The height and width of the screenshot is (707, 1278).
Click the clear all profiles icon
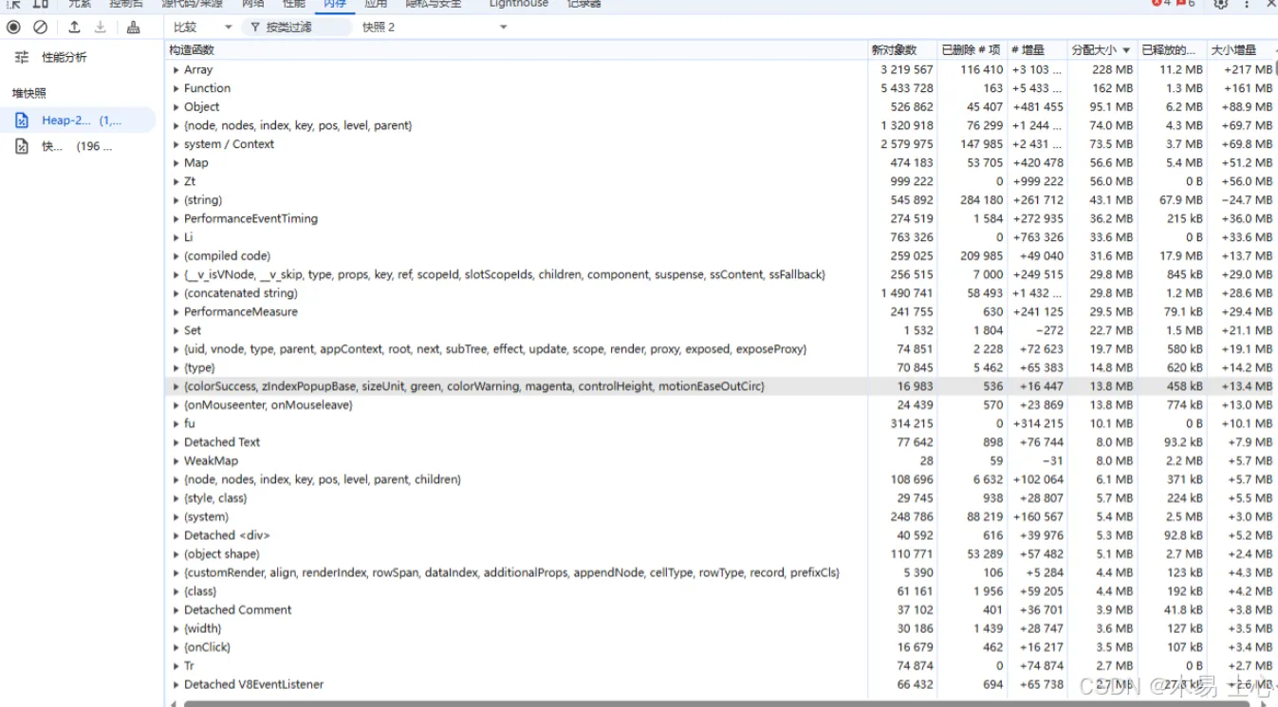tap(41, 28)
